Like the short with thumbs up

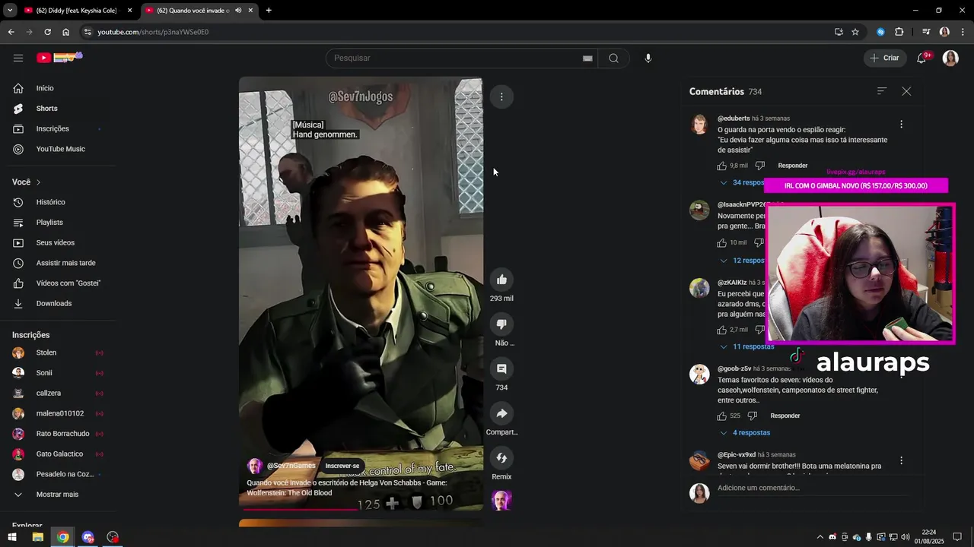click(501, 279)
